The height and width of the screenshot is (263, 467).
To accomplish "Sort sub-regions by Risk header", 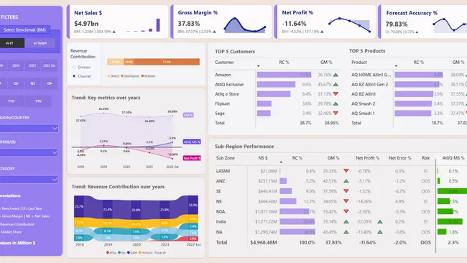I will 425,158.
